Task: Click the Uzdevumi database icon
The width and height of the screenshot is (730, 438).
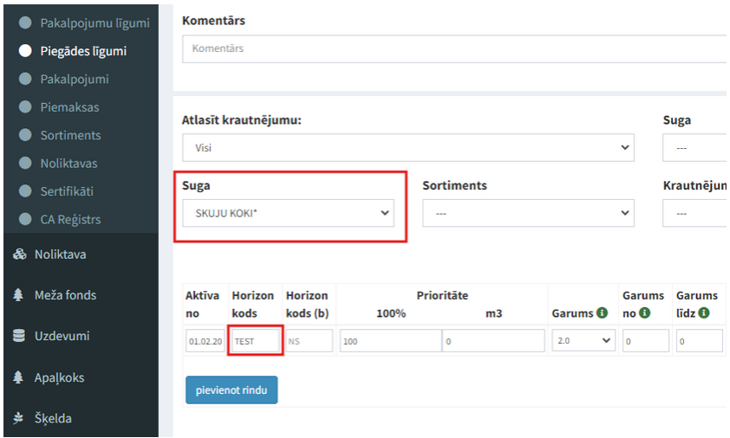Action: click(19, 336)
